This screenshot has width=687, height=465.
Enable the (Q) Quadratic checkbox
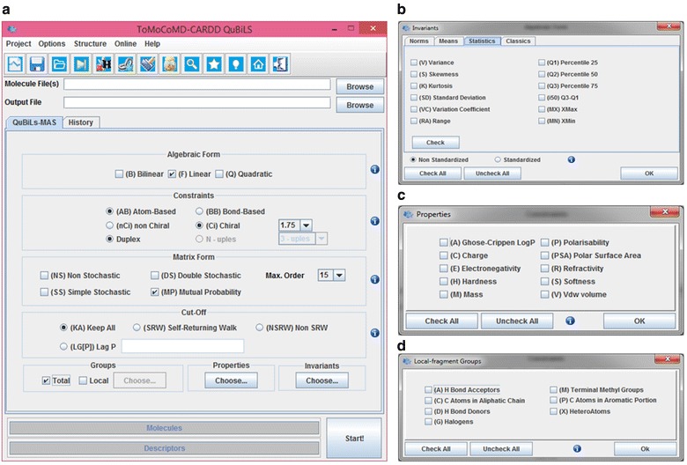(219, 174)
